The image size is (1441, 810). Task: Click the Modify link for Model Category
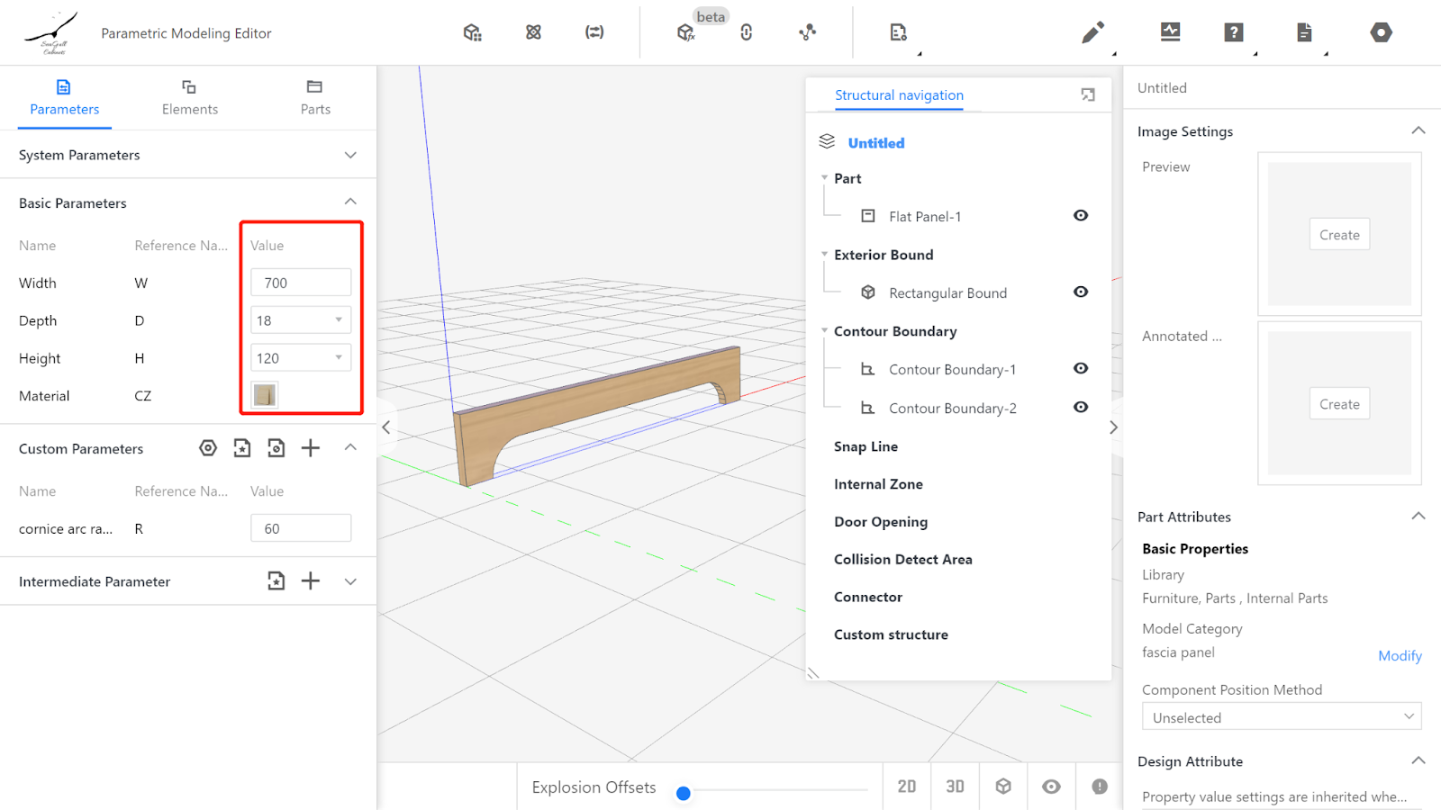coord(1400,656)
